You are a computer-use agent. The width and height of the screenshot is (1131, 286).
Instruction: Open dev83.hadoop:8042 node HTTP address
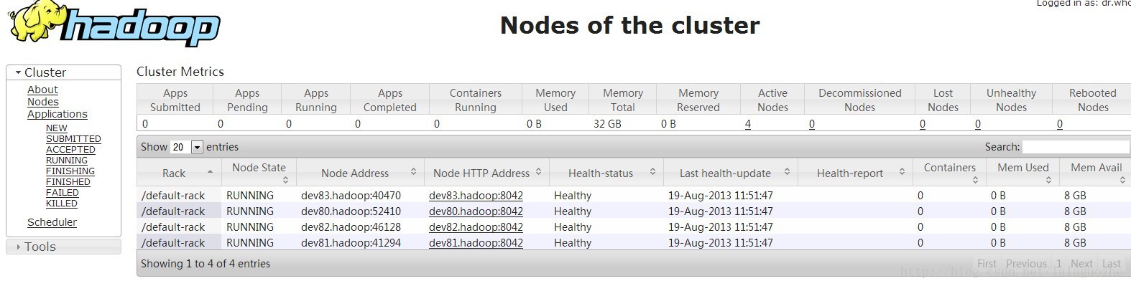click(476, 196)
